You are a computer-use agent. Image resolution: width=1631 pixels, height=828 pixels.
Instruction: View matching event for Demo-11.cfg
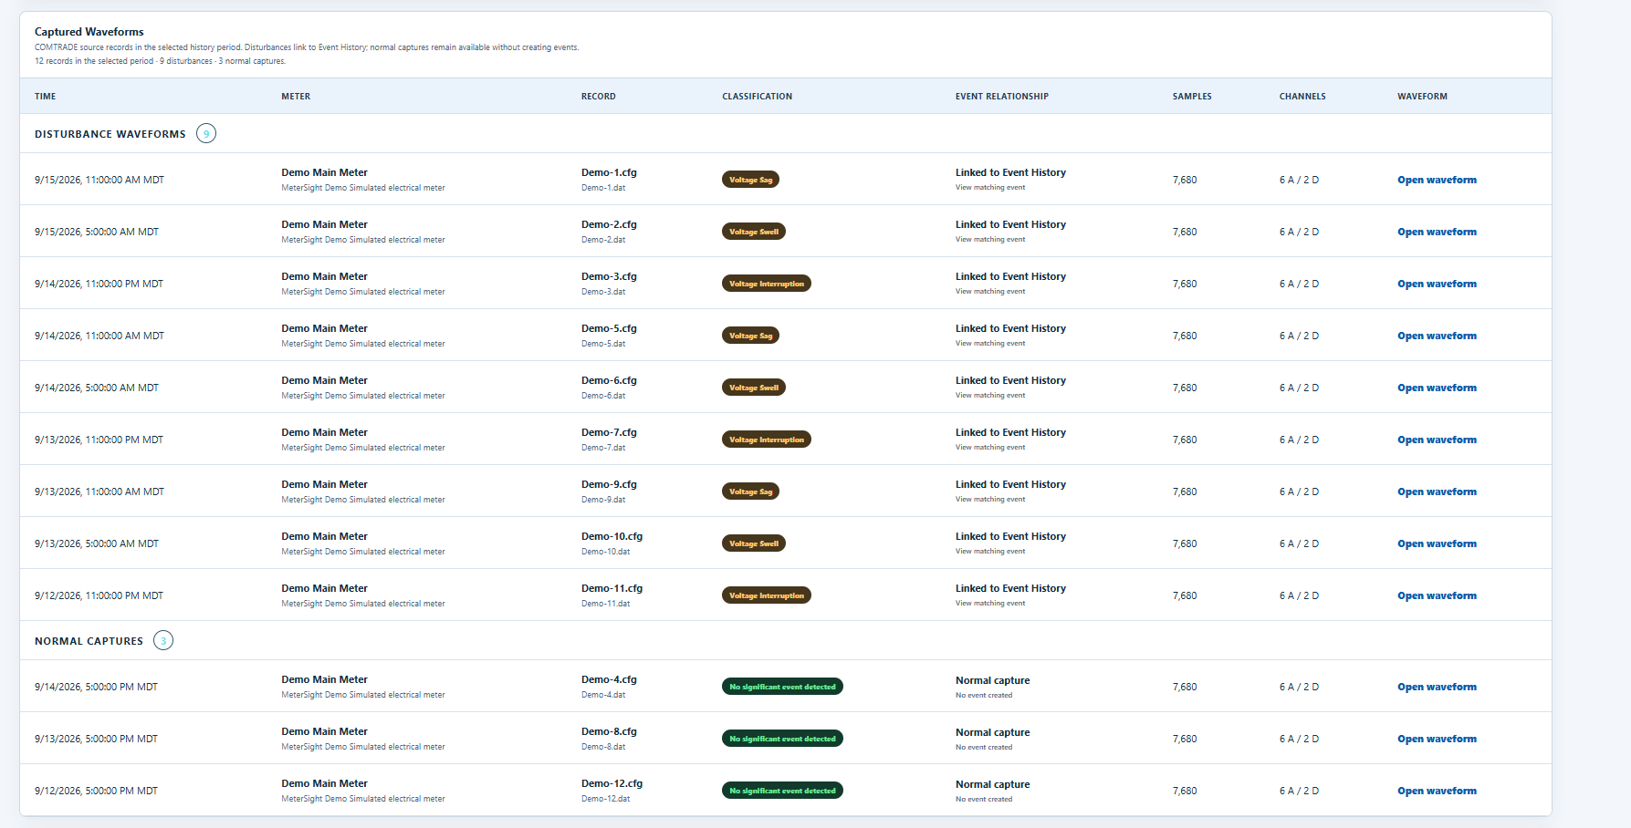click(x=990, y=604)
